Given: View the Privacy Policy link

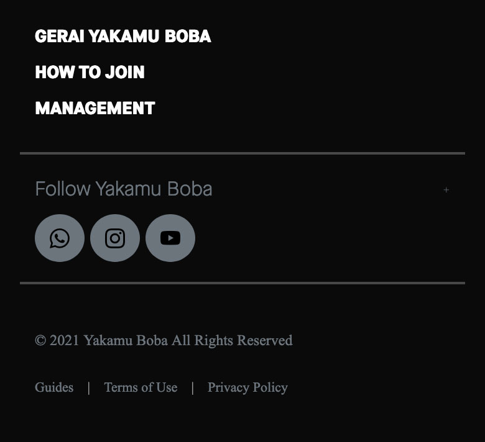Looking at the screenshot, I should pos(247,387).
